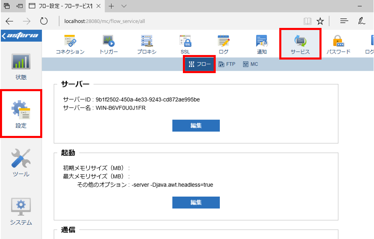Click the サーバー section heading
374x239 pixels.
click(75, 84)
